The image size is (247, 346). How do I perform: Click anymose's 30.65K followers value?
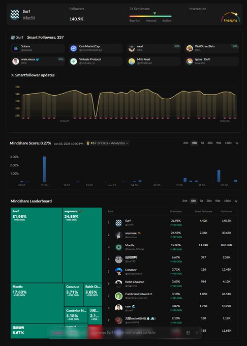(x=226, y=233)
